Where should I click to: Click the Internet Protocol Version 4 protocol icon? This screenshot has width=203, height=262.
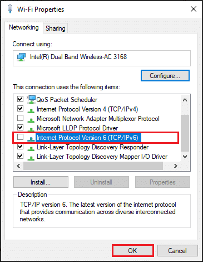click(31, 110)
